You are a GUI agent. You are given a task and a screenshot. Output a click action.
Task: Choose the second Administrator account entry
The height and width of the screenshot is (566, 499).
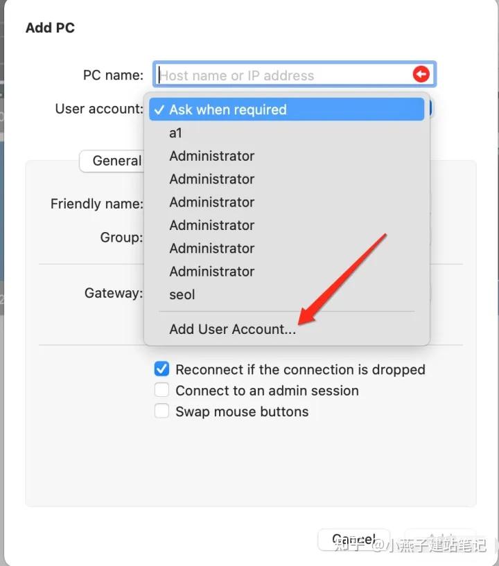pos(211,179)
